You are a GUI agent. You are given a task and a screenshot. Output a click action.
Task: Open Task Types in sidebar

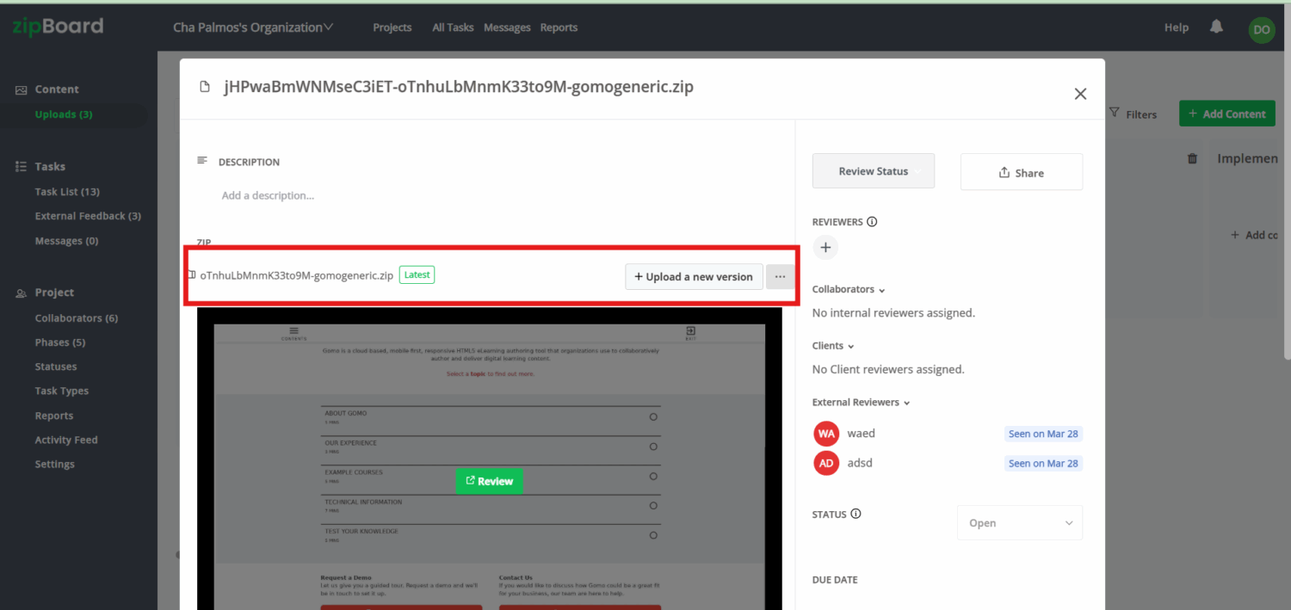(x=62, y=391)
